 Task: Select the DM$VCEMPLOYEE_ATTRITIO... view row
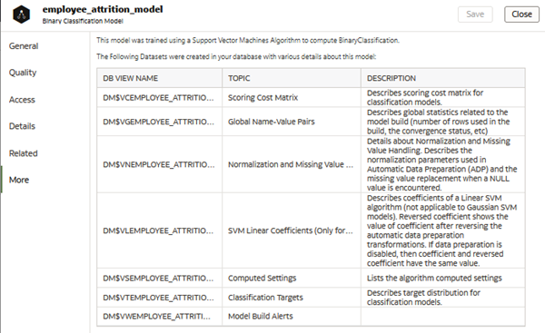(311, 98)
